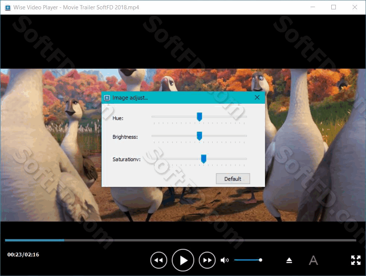Close the Wise Video Player window
The width and height of the screenshot is (366, 276).
tap(355, 7)
